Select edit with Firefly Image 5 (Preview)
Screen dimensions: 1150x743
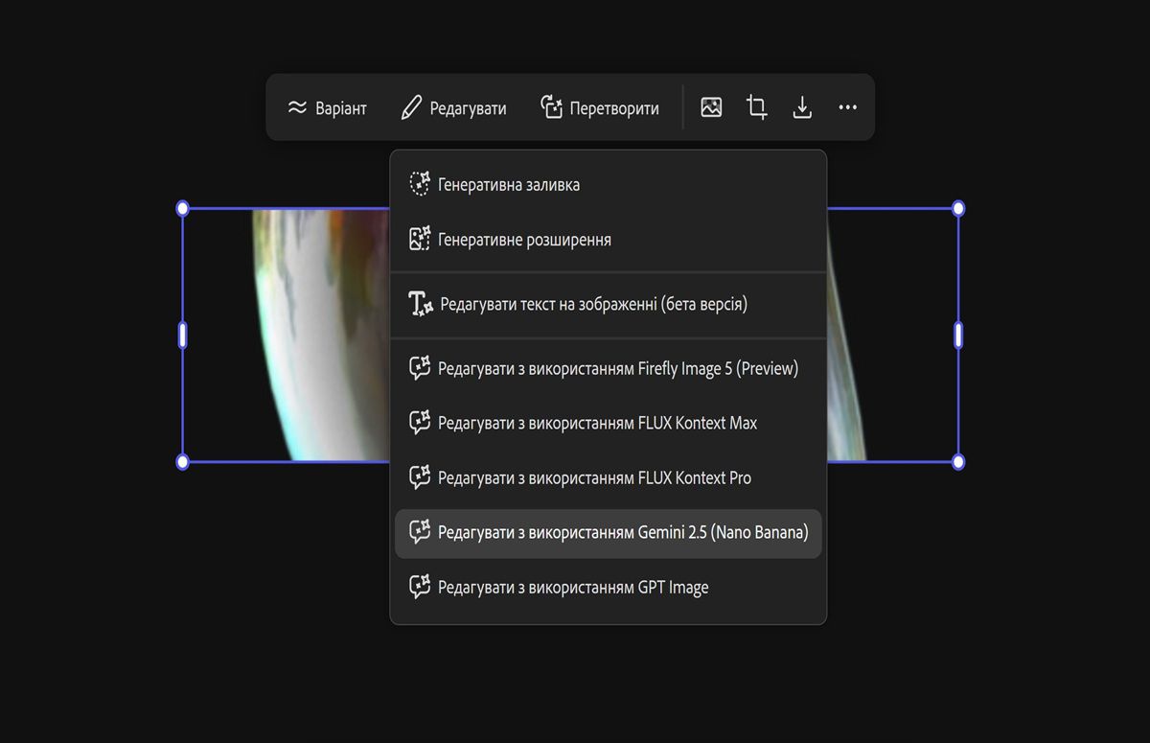click(x=608, y=368)
